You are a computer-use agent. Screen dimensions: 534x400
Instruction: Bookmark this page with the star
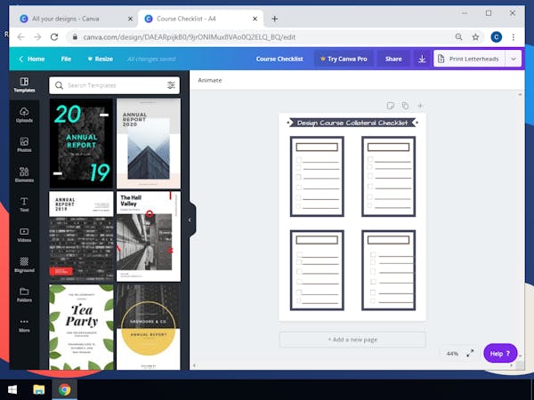(x=475, y=37)
